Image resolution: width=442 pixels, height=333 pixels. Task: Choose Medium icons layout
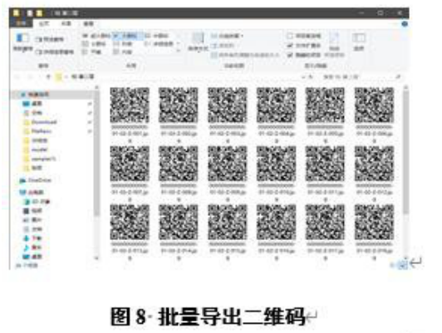[x=157, y=36]
